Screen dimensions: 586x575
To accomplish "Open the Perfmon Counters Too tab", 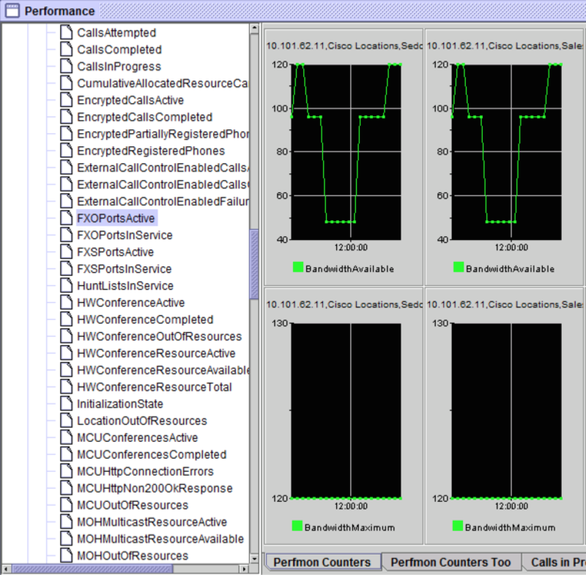I will coord(450,562).
